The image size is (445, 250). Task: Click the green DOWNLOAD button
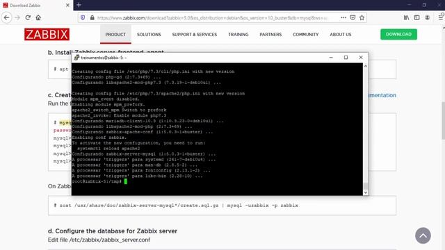398,34
